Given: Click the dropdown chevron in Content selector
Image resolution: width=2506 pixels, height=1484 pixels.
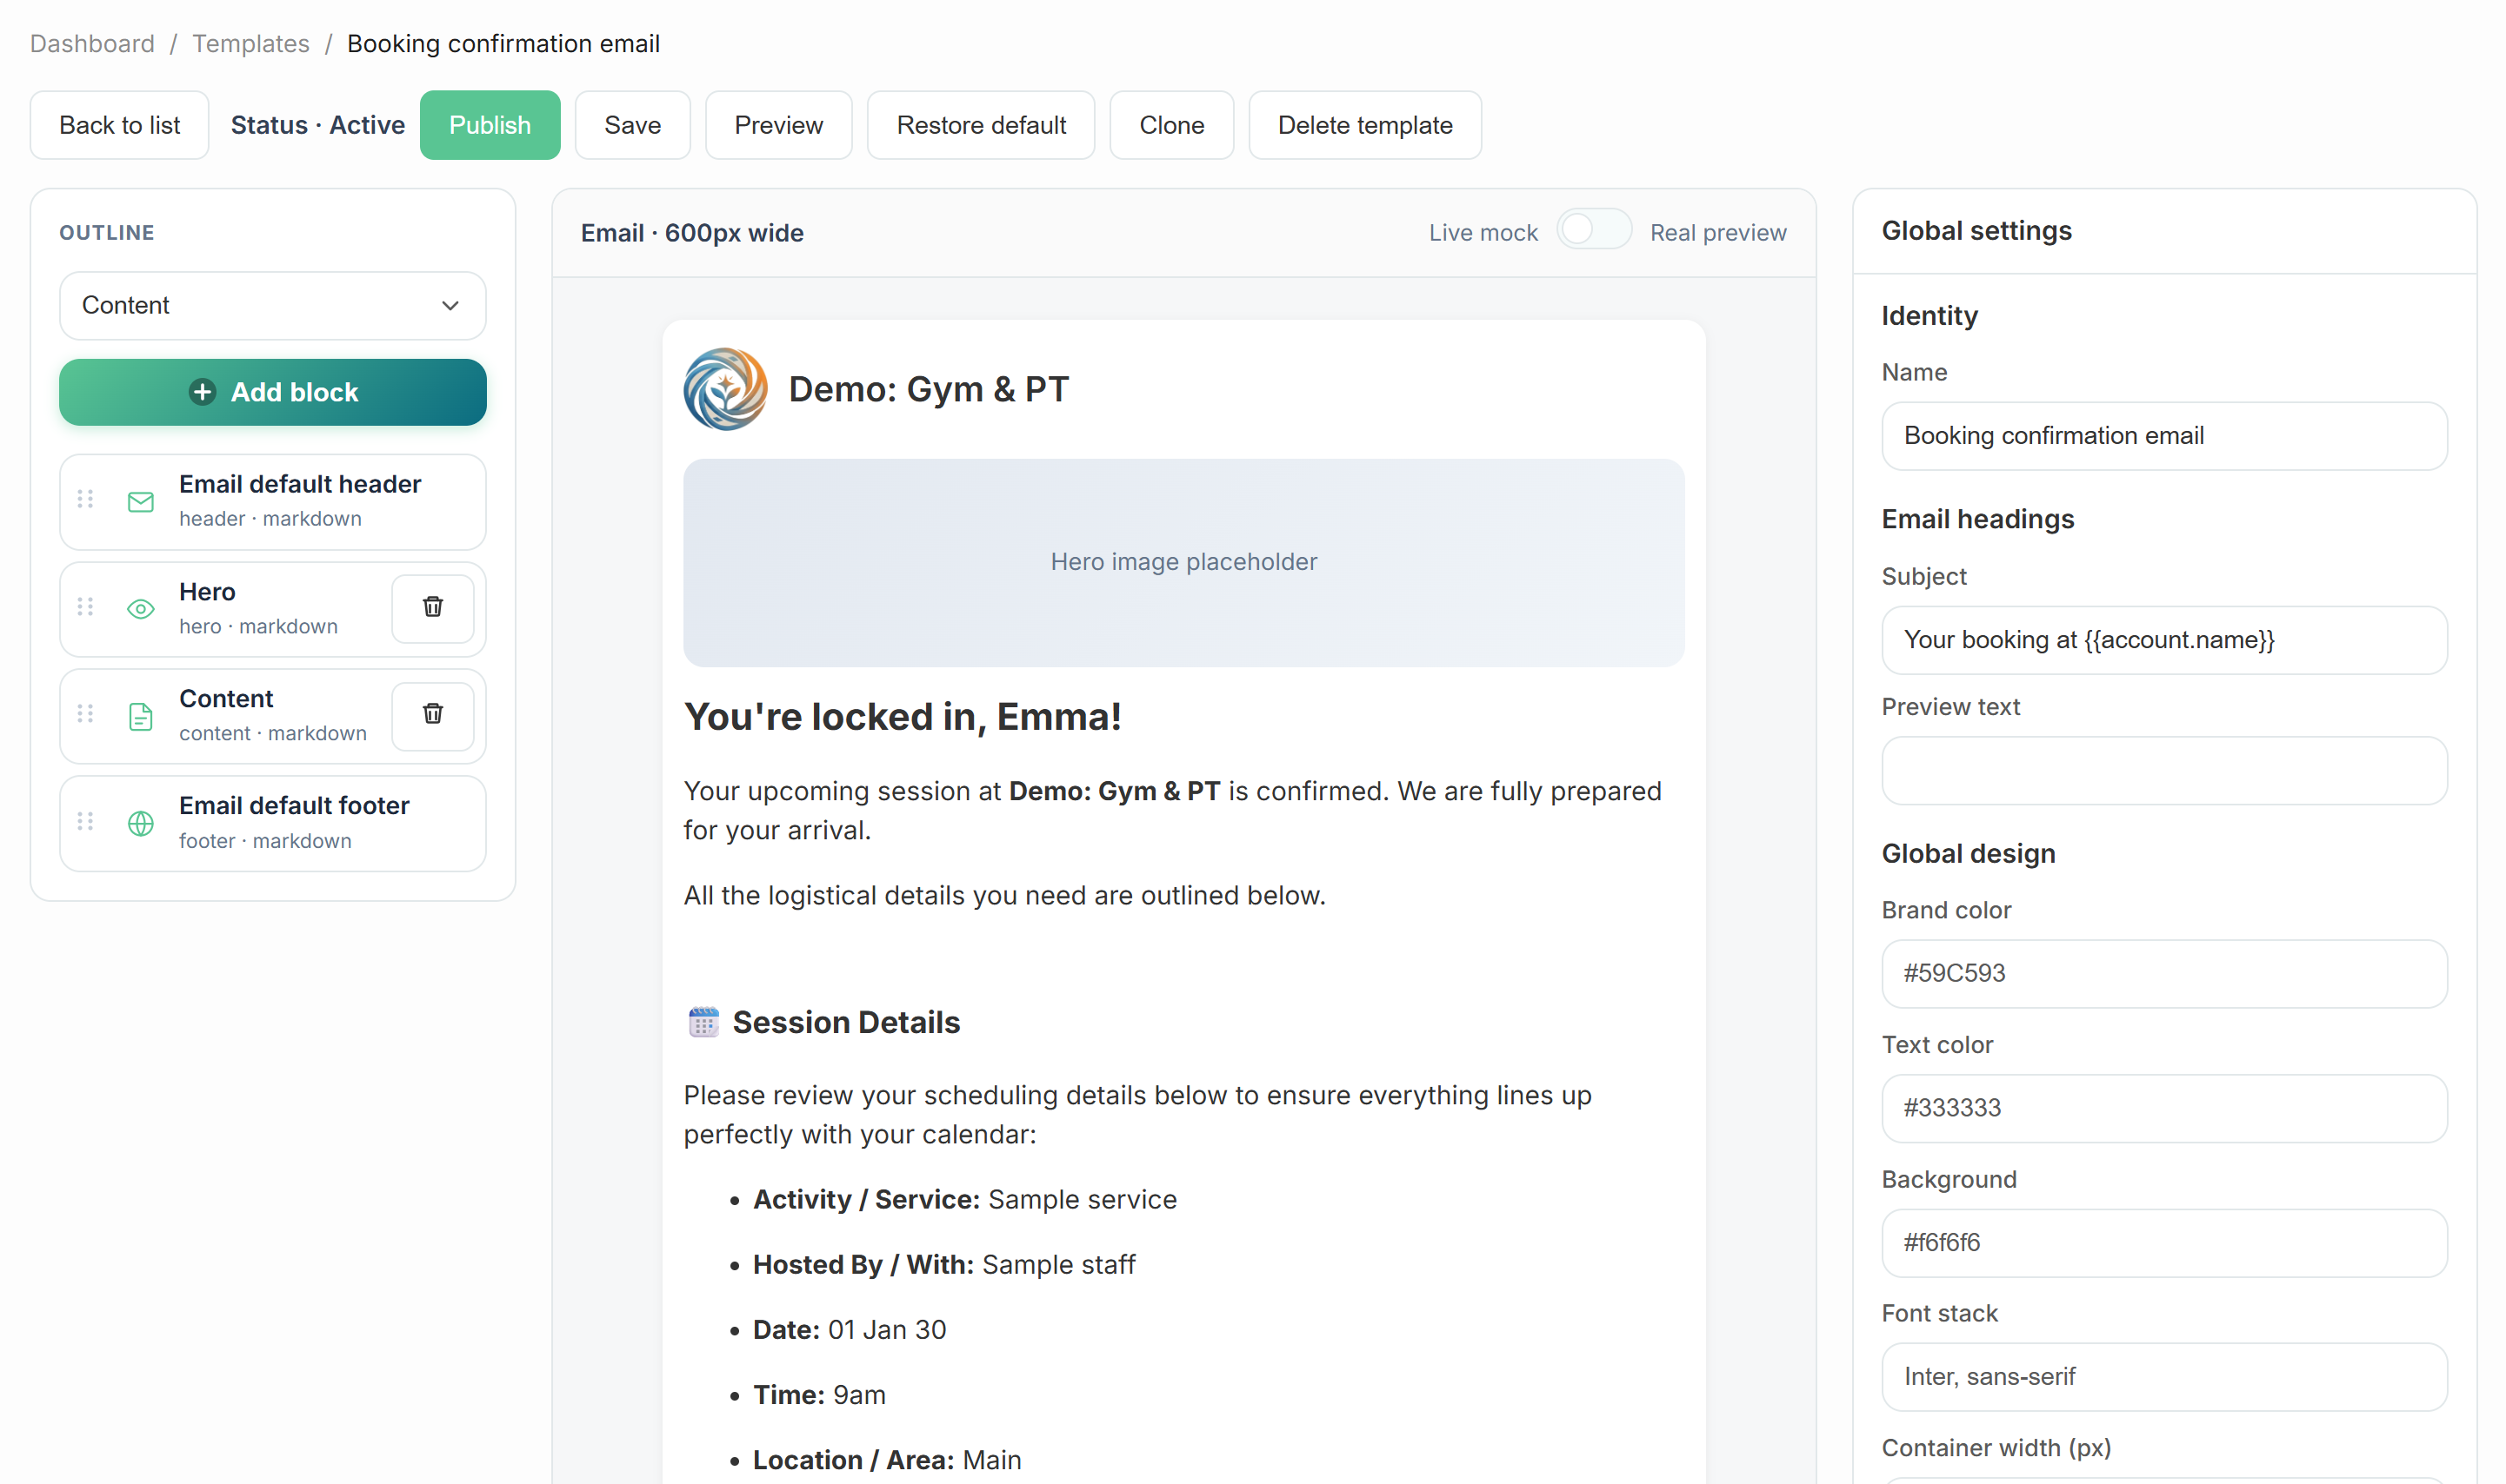Looking at the screenshot, I should 450,306.
